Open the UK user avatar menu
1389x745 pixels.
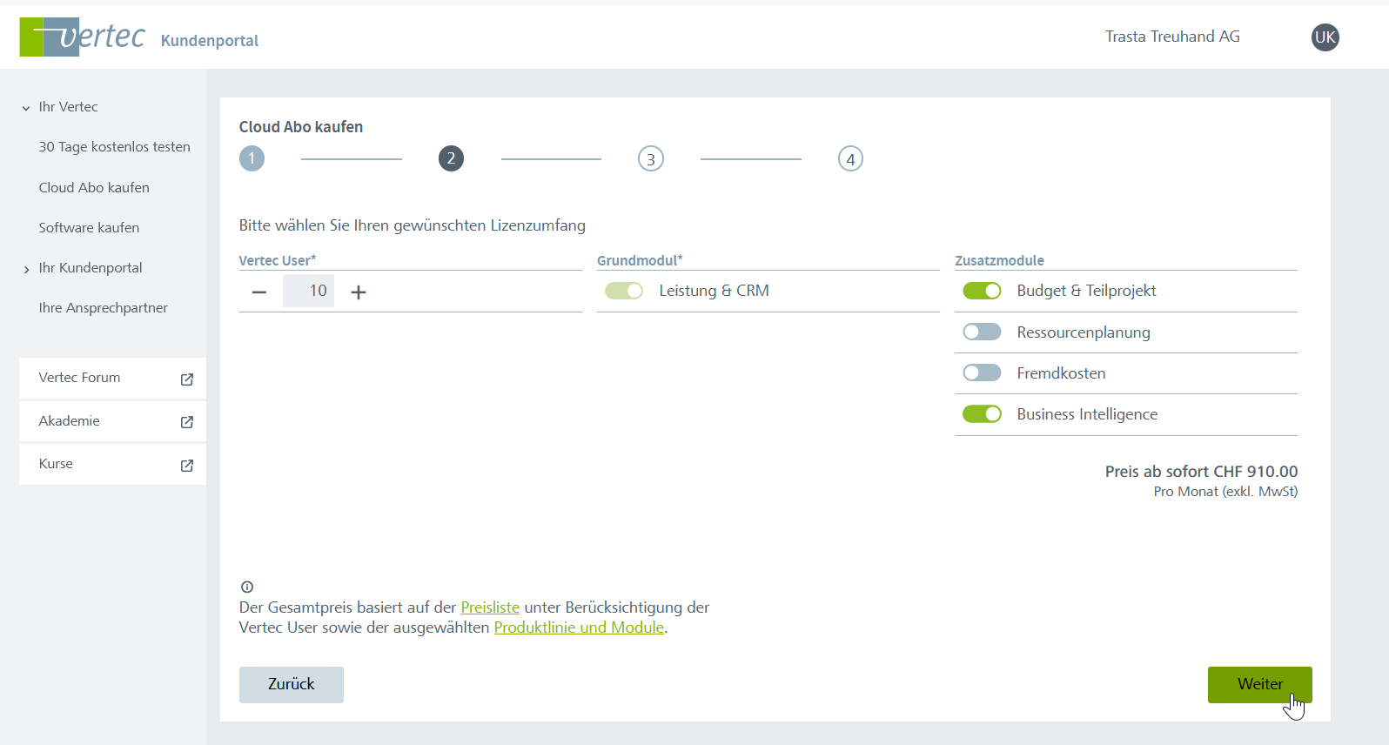point(1325,37)
